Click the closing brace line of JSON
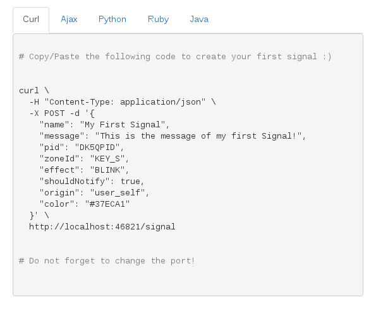The height and width of the screenshot is (312, 376). (x=39, y=216)
